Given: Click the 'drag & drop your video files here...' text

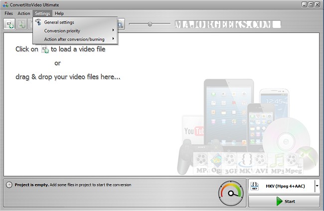Looking at the screenshot, I should [68, 77].
